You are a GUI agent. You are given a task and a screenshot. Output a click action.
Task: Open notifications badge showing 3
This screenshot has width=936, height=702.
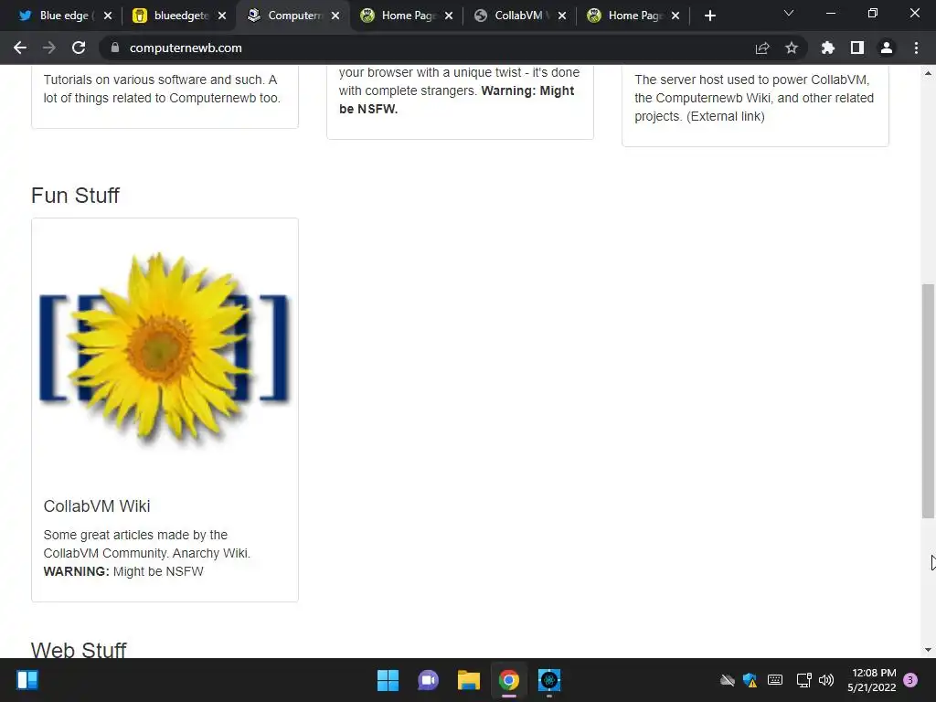pyautogui.click(x=910, y=680)
